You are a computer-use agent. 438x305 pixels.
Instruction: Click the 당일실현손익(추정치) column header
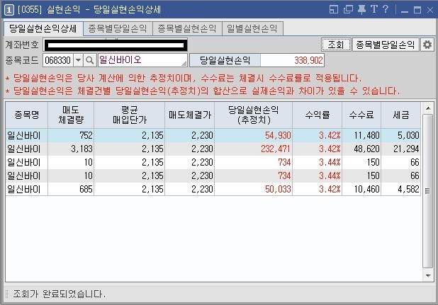click(x=254, y=115)
